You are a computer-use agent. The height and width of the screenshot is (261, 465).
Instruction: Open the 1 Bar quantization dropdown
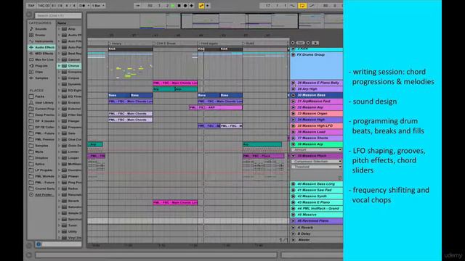click(x=98, y=6)
